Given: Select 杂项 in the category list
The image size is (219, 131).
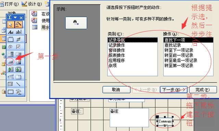Looking at the screenshot, I should click(132, 65).
